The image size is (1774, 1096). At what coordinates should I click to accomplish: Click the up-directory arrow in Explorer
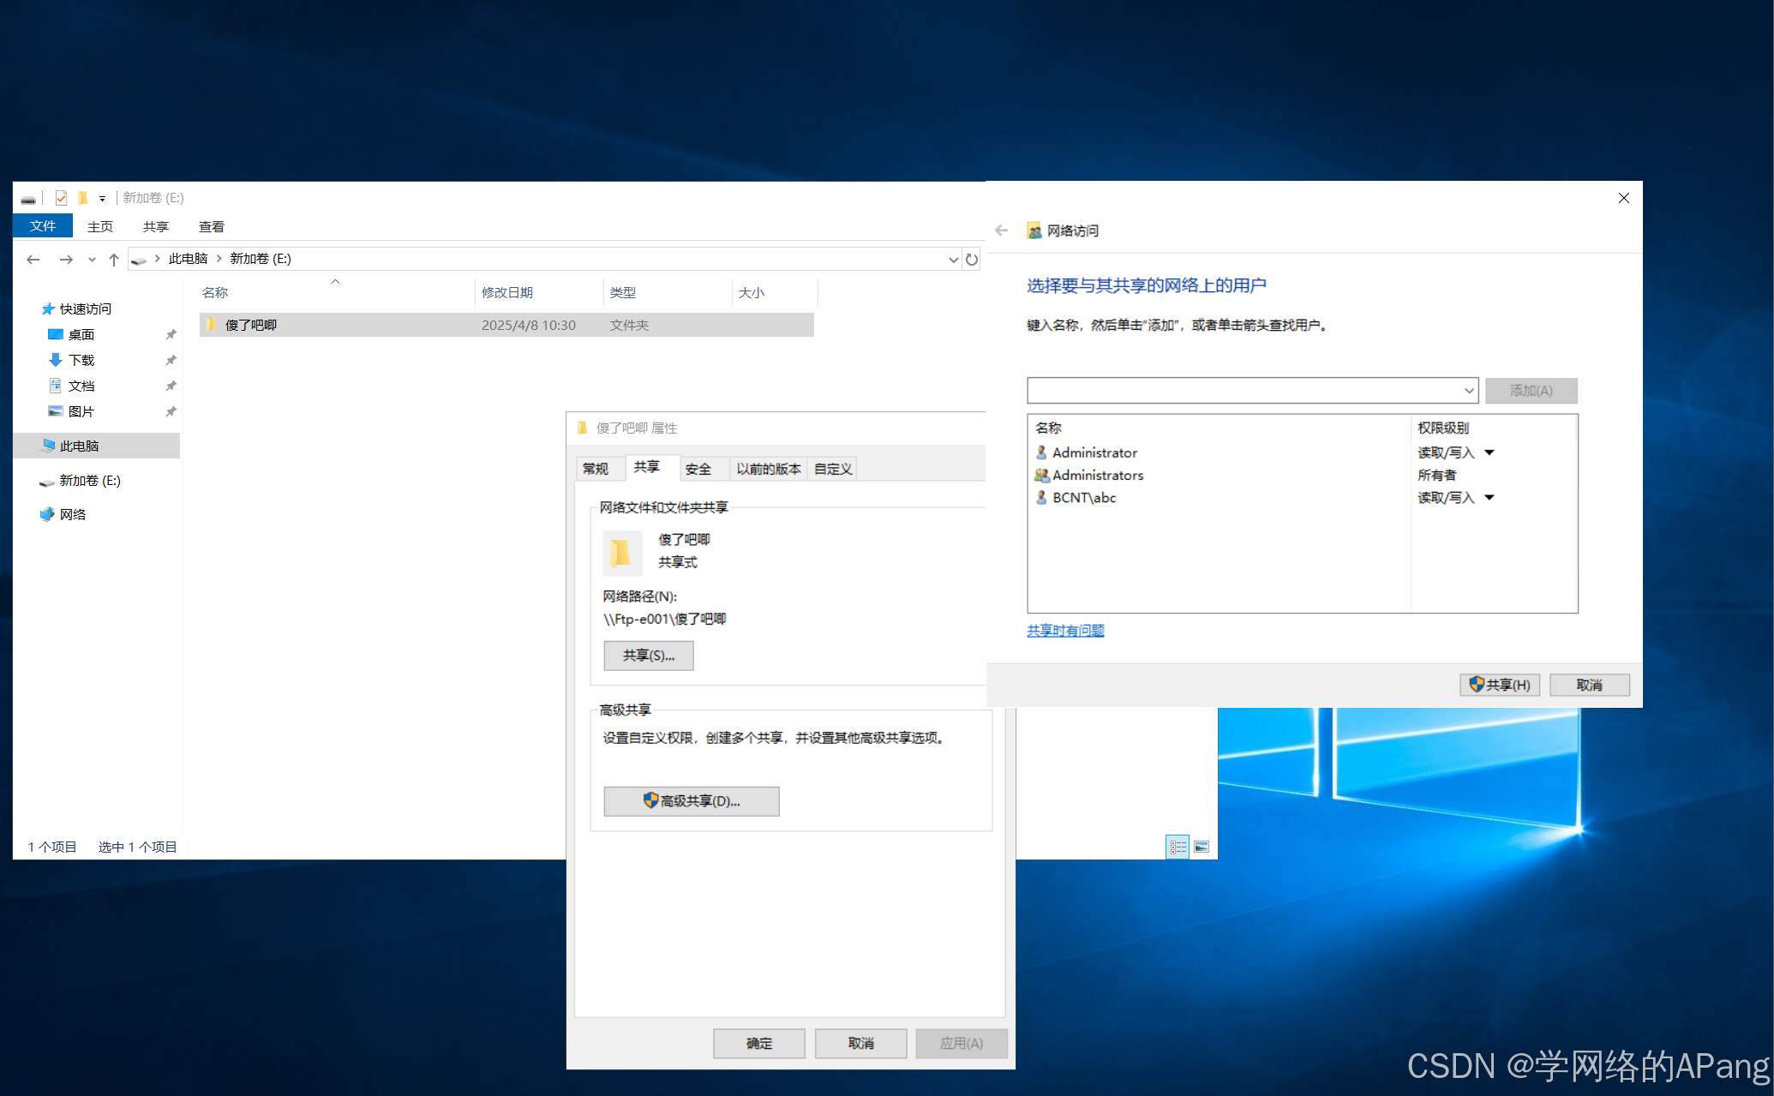(114, 260)
